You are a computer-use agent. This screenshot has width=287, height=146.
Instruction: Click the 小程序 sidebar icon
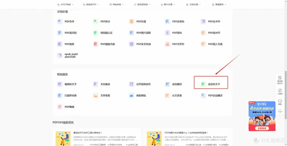click(280, 90)
